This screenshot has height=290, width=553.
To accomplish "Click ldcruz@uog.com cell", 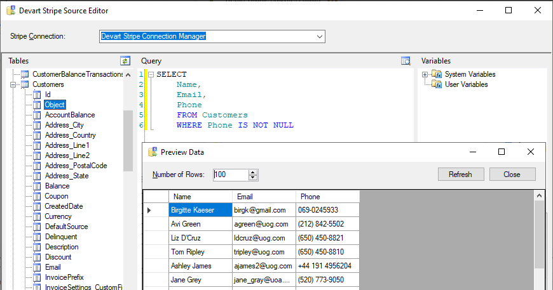I will click(264, 238).
